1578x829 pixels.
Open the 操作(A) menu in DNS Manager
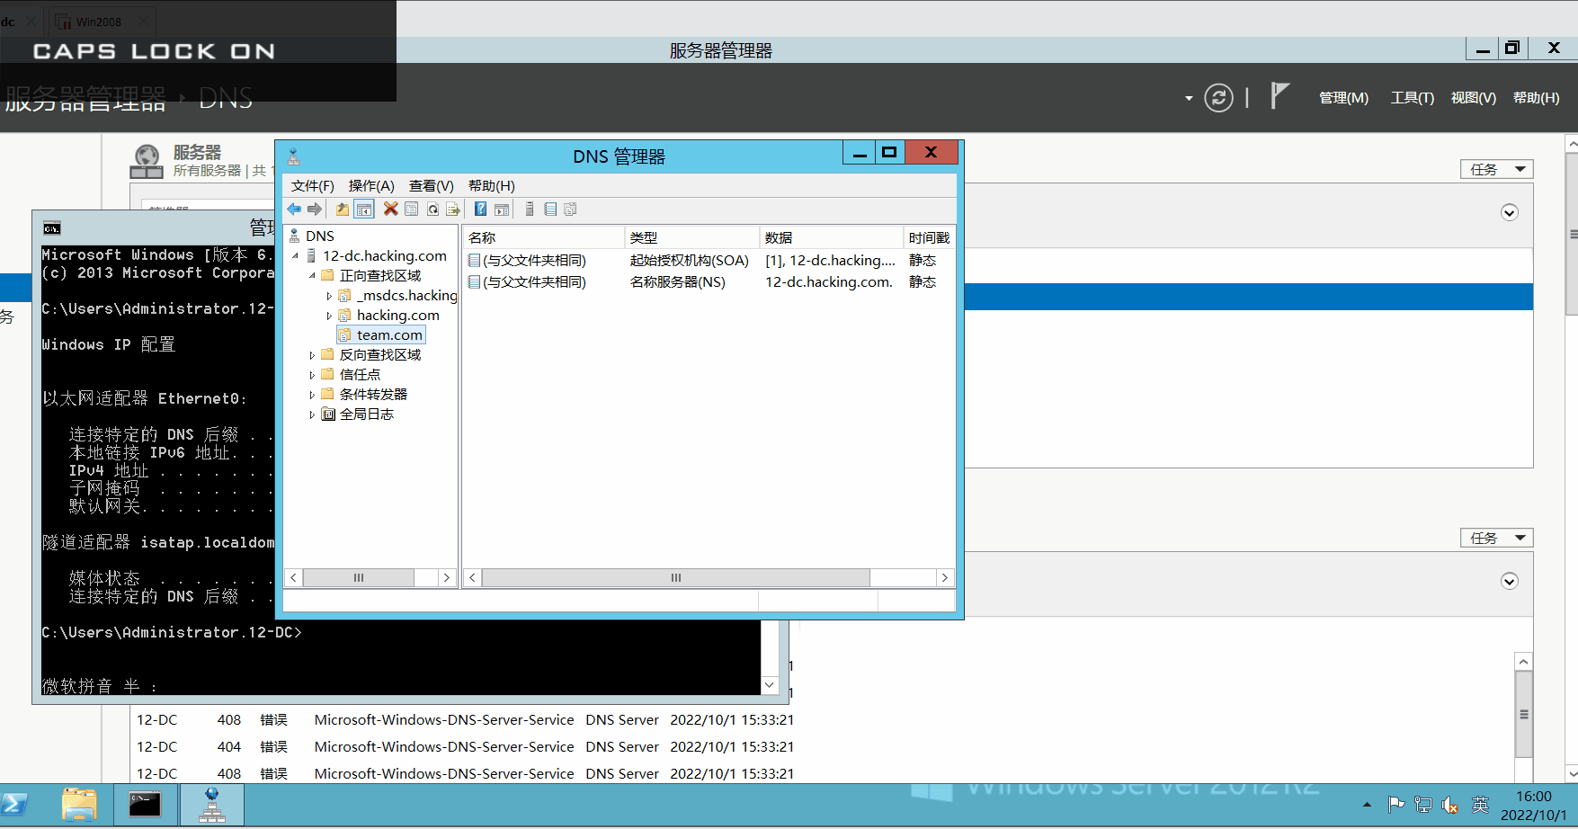(371, 185)
